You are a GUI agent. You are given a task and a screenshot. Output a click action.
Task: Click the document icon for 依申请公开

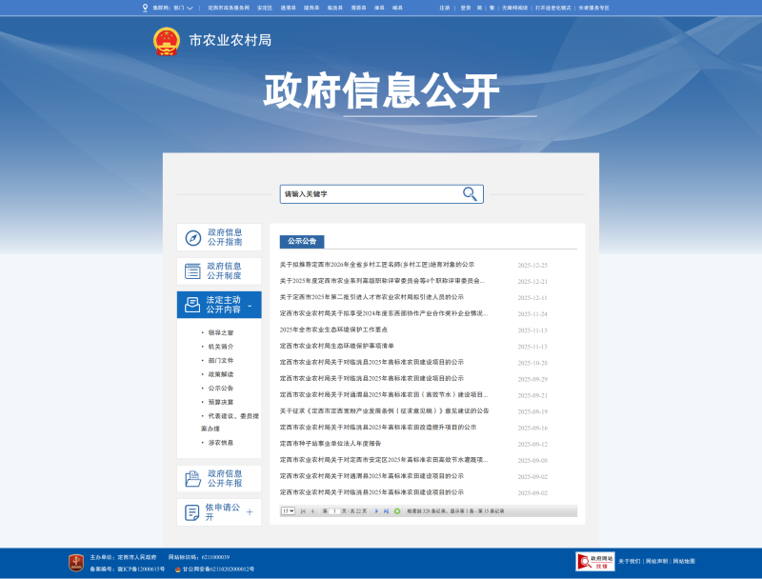[192, 512]
